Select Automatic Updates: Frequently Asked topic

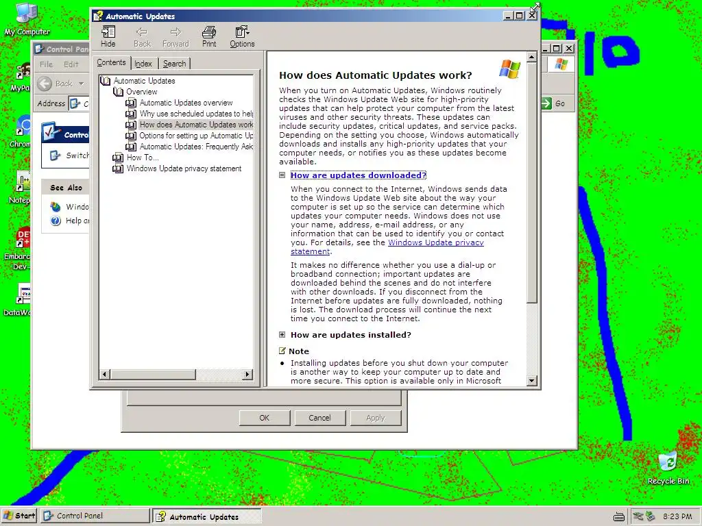(196, 147)
